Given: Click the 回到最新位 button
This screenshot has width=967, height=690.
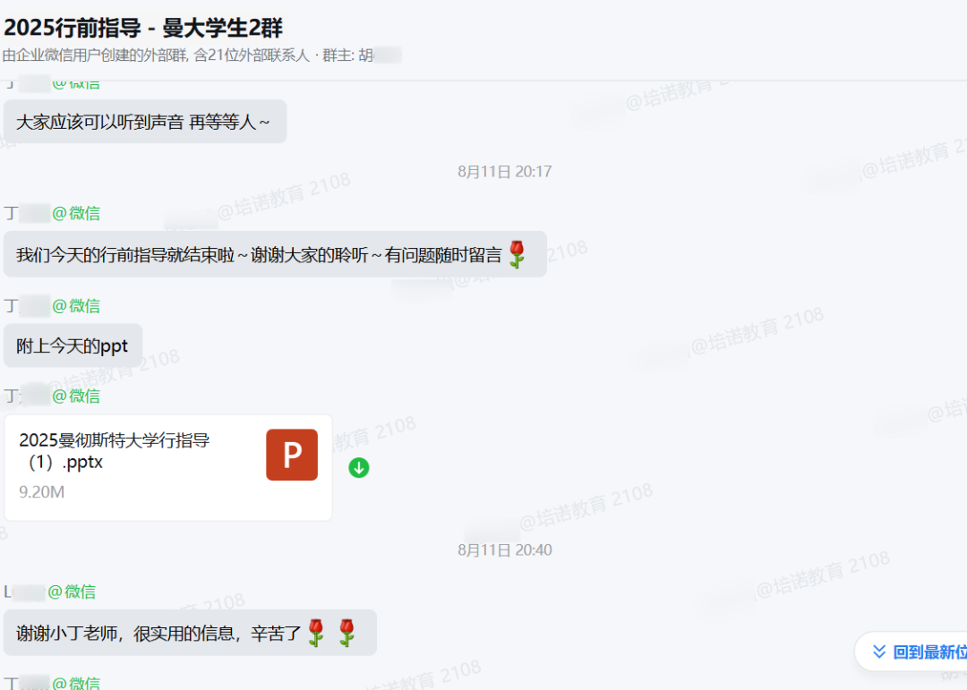Looking at the screenshot, I should click(912, 652).
